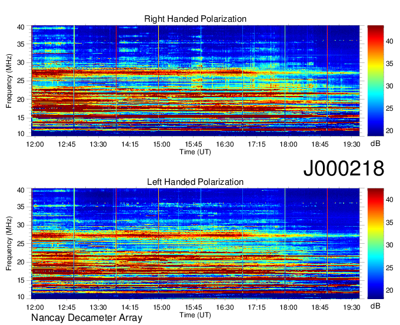Screen dimensions: 400x325
Task: Click the 18:00 tick label in bottom plot
Action: (x=288, y=307)
